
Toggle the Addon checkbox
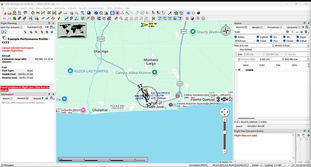pos(236,37)
